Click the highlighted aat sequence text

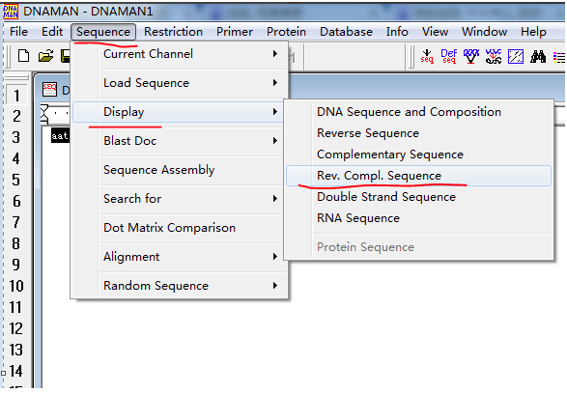[60, 135]
